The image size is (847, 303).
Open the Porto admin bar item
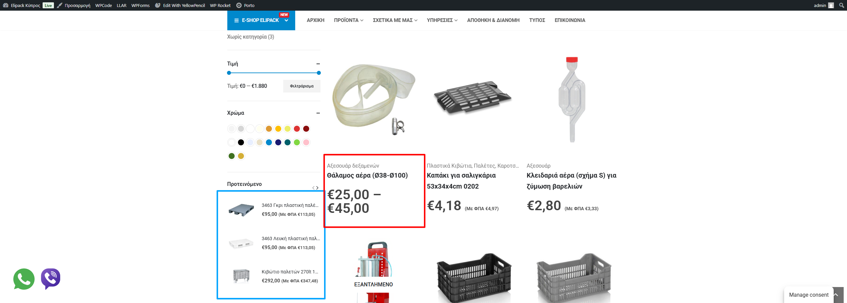point(245,5)
